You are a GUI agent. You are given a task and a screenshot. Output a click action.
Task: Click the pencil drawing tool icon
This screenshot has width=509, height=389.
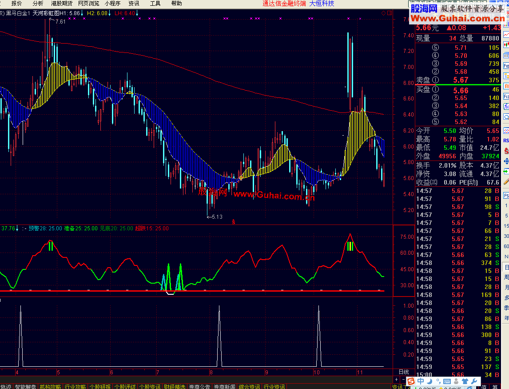(506, 181)
